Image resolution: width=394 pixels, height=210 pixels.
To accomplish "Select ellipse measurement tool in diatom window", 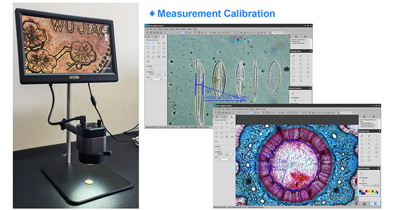I will (159, 52).
